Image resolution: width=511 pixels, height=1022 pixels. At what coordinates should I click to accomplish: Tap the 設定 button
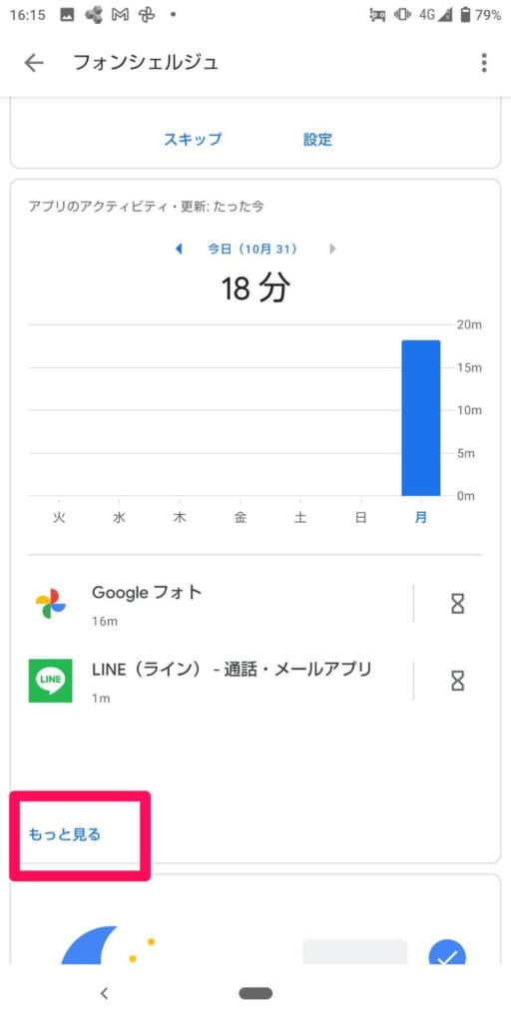coord(318,139)
